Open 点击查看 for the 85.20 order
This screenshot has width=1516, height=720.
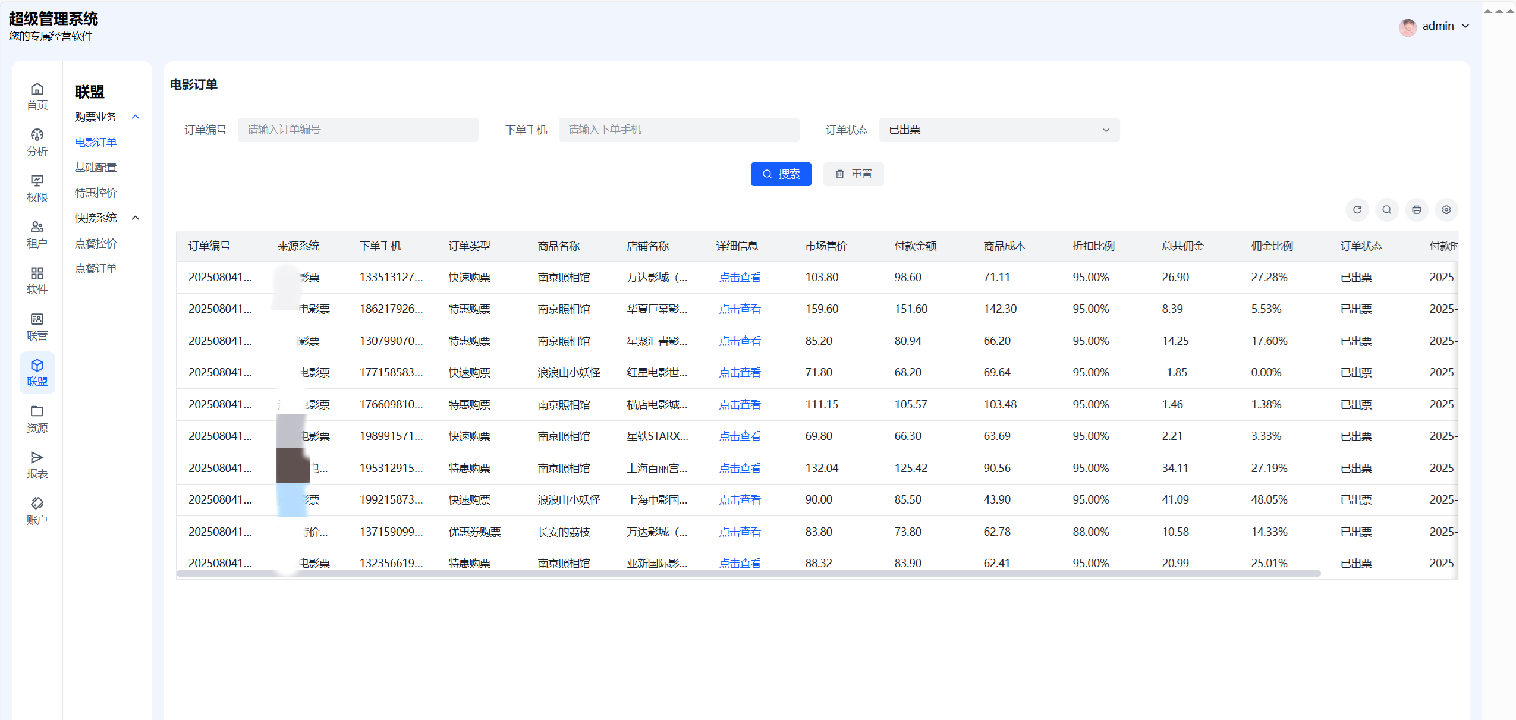tap(740, 341)
